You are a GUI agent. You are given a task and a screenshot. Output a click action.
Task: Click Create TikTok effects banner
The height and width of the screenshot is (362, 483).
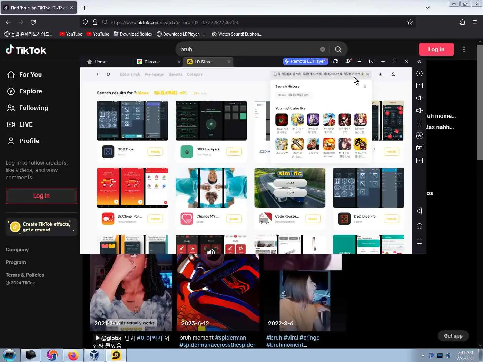click(x=41, y=227)
